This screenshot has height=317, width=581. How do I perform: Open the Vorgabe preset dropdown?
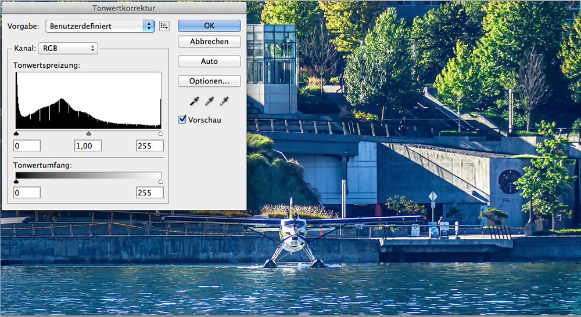pos(99,26)
